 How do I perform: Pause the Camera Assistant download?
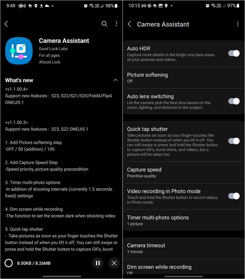click(98, 263)
